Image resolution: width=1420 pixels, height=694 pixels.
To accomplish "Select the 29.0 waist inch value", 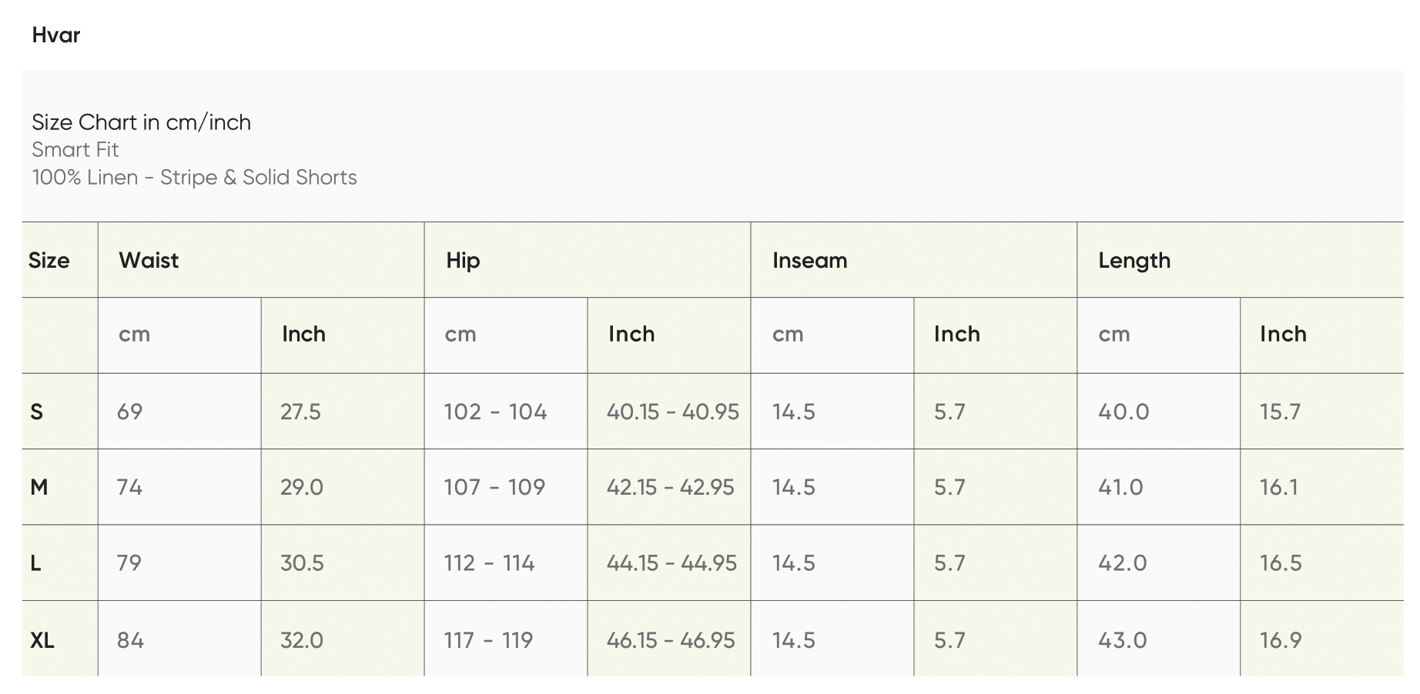I will pyautogui.click(x=302, y=488).
